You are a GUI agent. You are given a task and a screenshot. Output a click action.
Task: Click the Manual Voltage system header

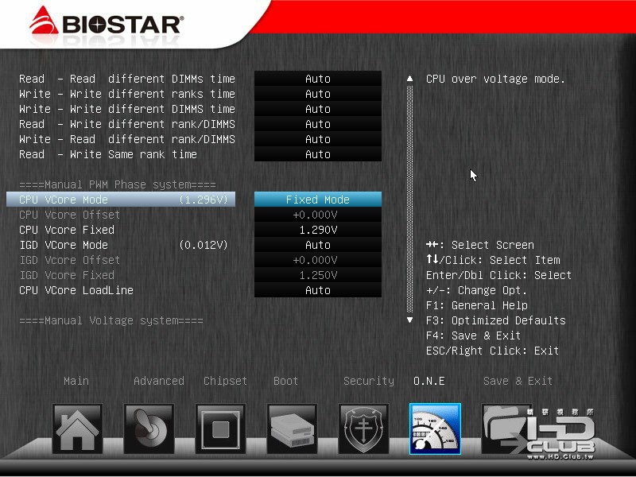click(111, 320)
